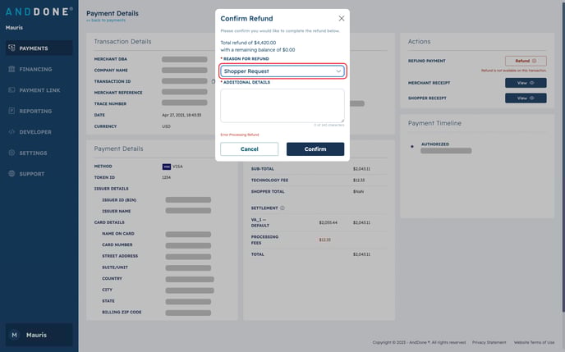Open the Privacy Statement link
The image size is (565, 352).
[489, 342]
